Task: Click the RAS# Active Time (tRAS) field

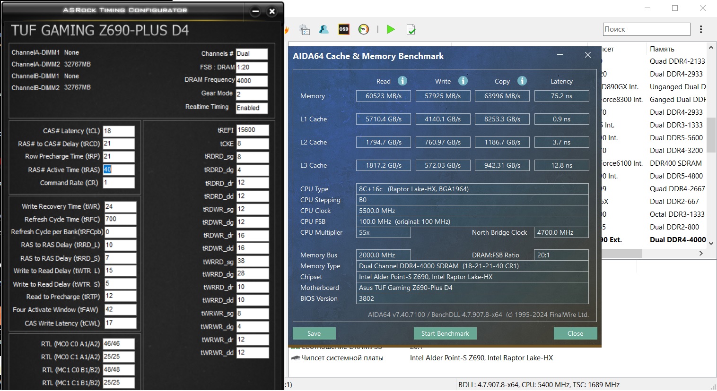Action: 119,170
